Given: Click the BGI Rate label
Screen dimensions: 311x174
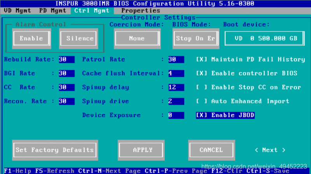Looking at the screenshot, I should pos(19,73).
